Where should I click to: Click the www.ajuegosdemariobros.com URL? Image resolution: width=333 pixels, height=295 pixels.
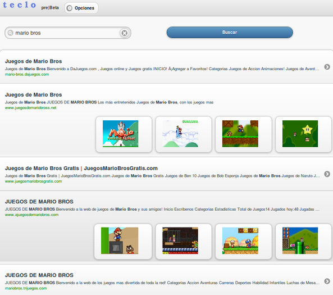[x=31, y=215]
